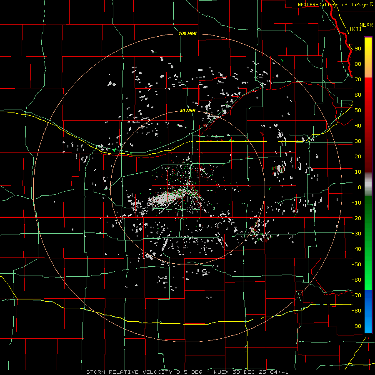Select the -90 value on the velocity scale
The width and height of the screenshot is (375, 375).
[x=356, y=326]
